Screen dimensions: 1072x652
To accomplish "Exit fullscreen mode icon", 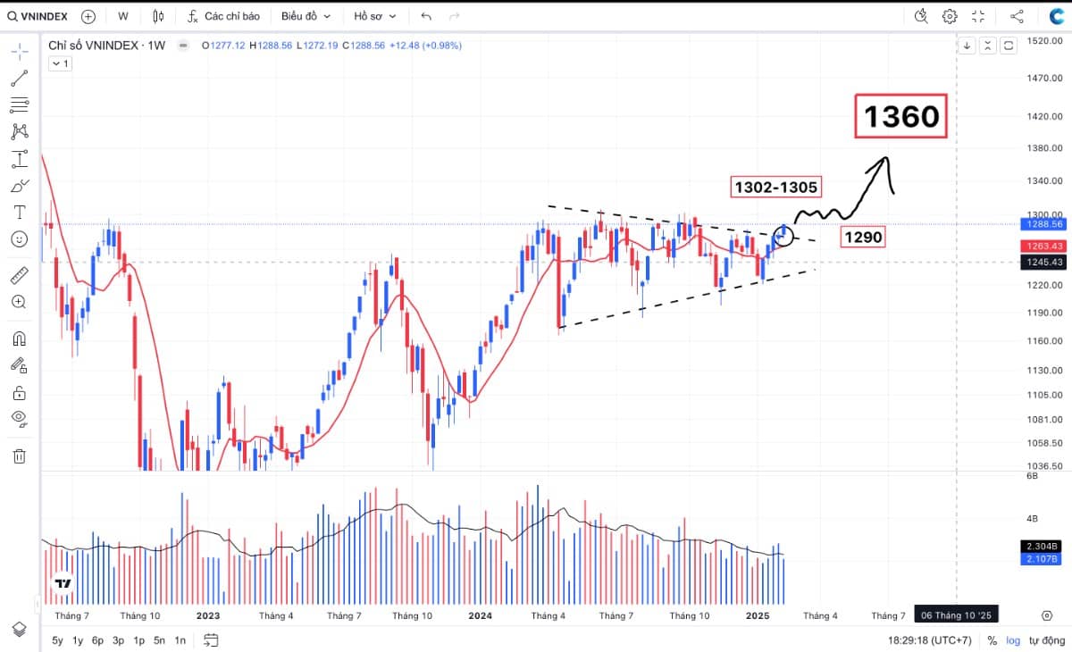I will click(x=978, y=16).
